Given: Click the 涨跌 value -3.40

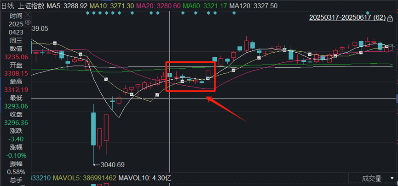Looking at the screenshot, I should (x=17, y=139).
